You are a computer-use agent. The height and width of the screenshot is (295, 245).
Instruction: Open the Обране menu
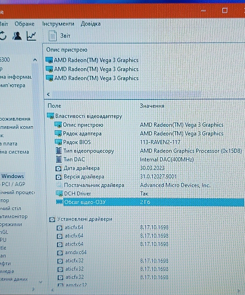[x=25, y=24]
